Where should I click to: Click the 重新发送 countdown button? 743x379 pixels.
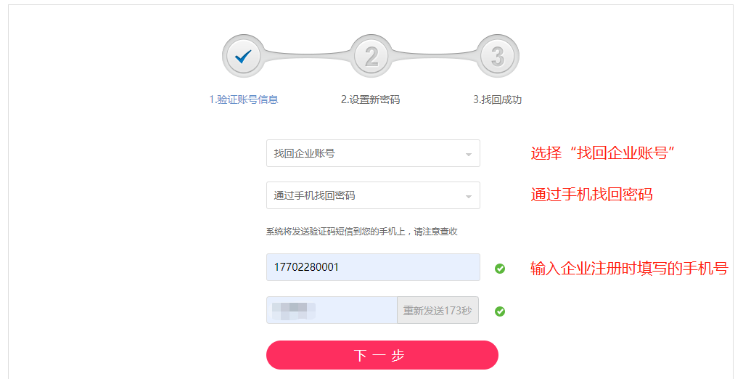pyautogui.click(x=438, y=311)
